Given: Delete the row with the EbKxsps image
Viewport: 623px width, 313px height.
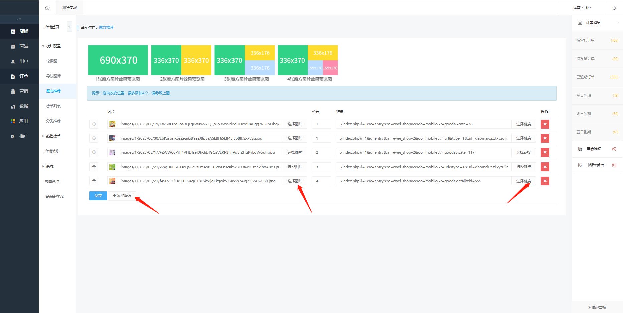Looking at the screenshot, I should tap(545, 138).
